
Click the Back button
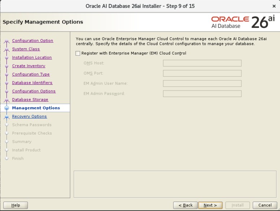(x=185, y=205)
